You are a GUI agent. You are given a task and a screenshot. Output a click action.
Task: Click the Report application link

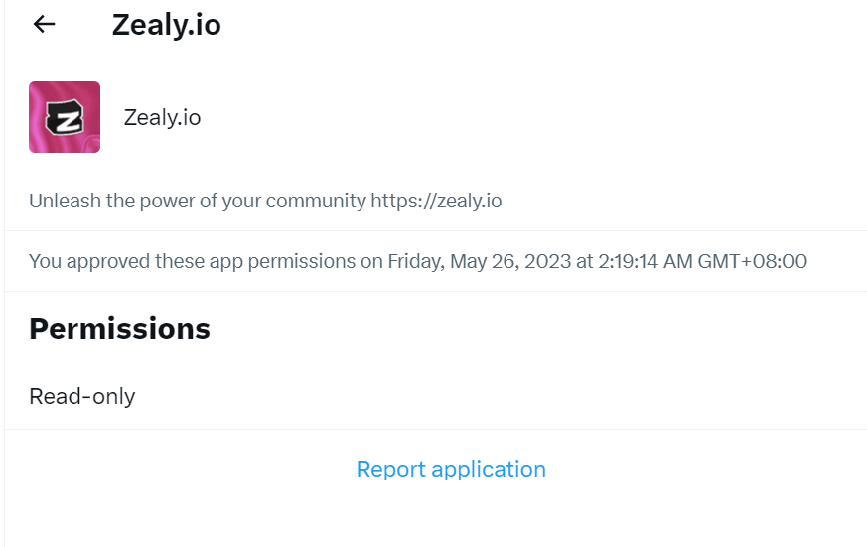451,469
